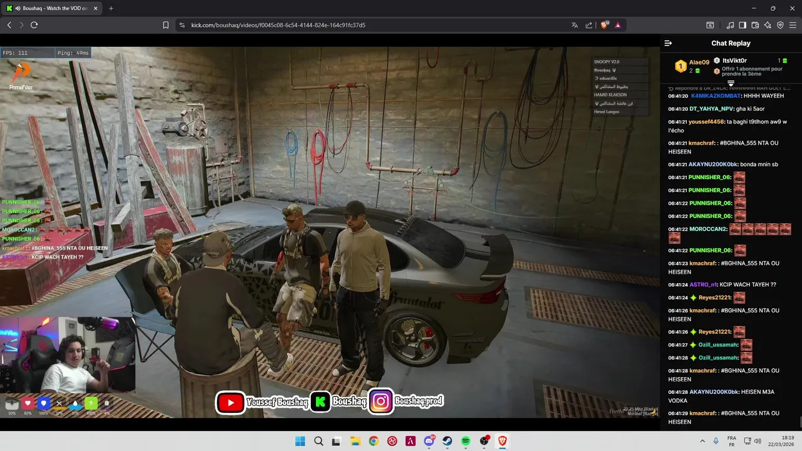Open the browser main hamburger menu
The width and height of the screenshot is (802, 451).
point(793,25)
